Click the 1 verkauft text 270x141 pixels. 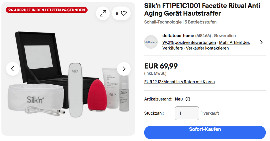point(210,113)
